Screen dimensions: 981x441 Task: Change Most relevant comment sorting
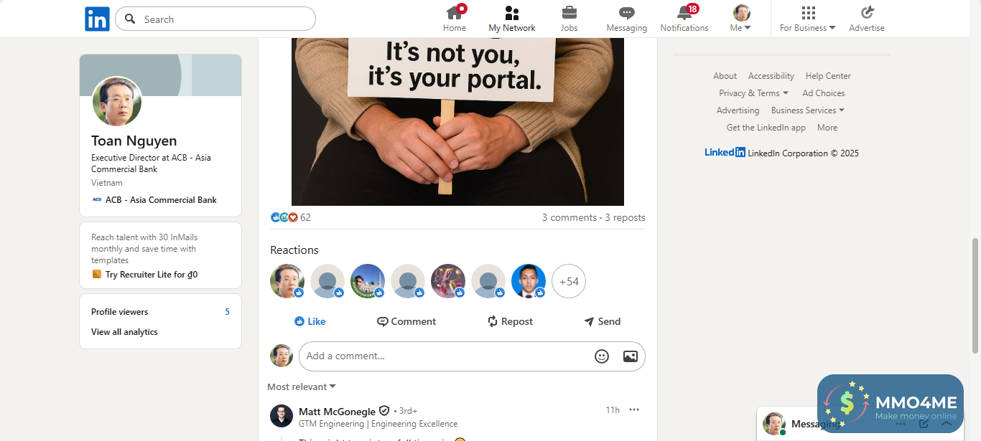(x=302, y=387)
